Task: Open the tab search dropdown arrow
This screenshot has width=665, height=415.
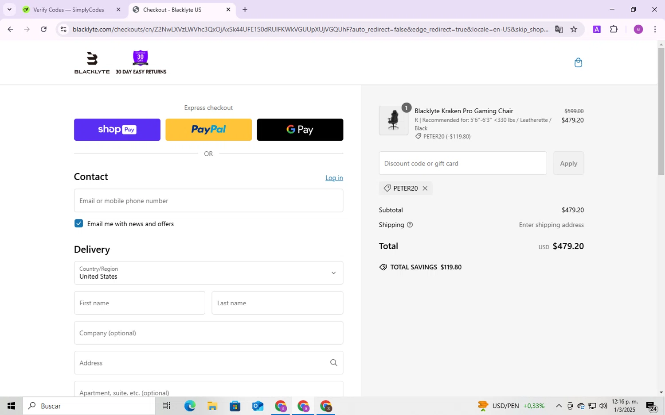Action: pos(9,9)
